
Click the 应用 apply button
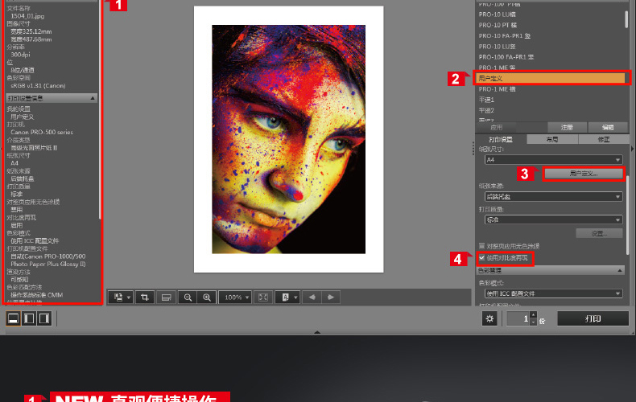coord(497,127)
